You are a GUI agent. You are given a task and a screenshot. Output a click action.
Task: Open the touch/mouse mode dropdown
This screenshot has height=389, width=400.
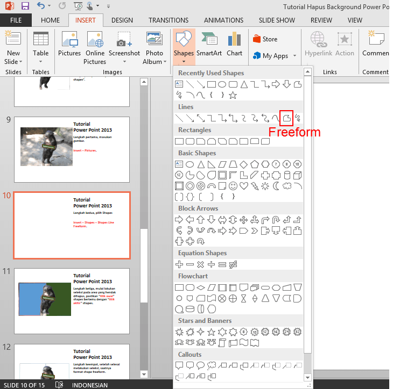(97, 5)
